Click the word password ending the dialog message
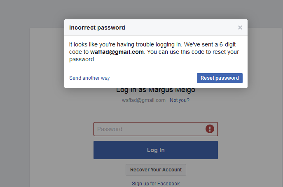This screenshot has width=283, height=187. (82, 60)
